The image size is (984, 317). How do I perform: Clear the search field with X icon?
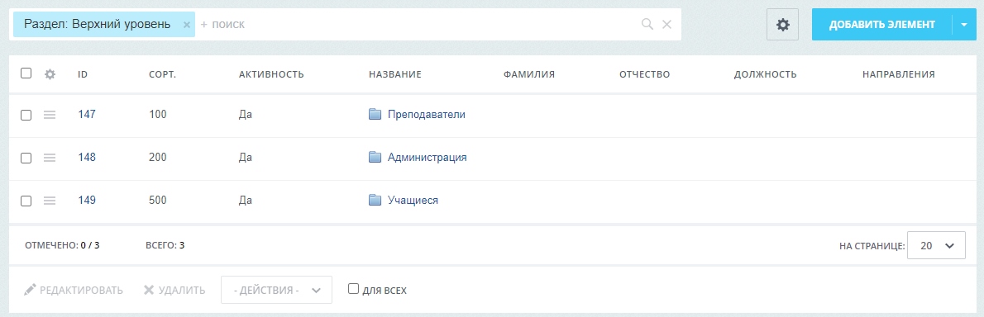click(667, 25)
